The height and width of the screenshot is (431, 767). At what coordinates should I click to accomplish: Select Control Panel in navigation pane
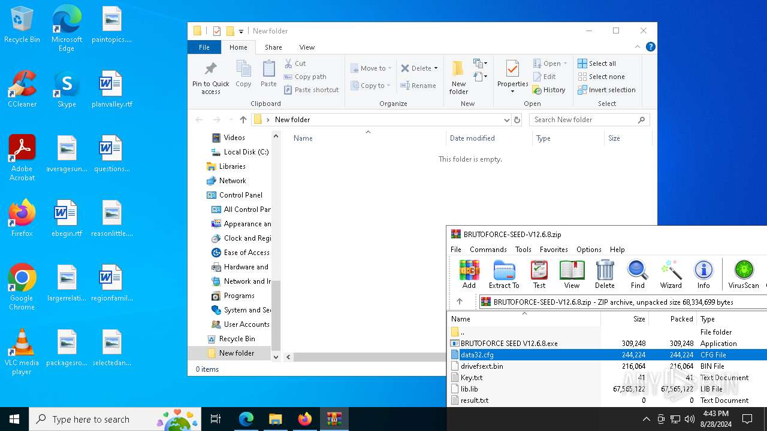tap(234, 195)
